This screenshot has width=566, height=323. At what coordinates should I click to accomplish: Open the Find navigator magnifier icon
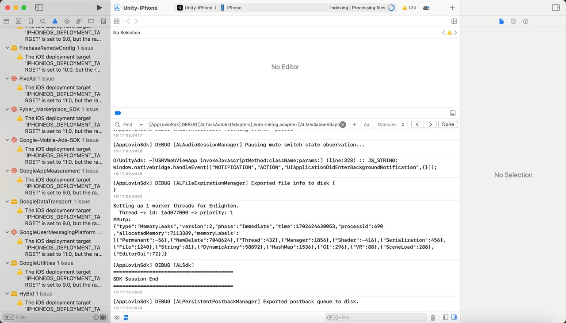click(x=43, y=21)
